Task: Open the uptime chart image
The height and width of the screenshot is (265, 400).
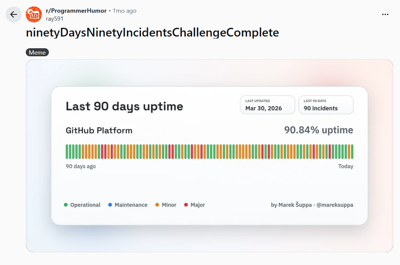Action: click(x=210, y=156)
